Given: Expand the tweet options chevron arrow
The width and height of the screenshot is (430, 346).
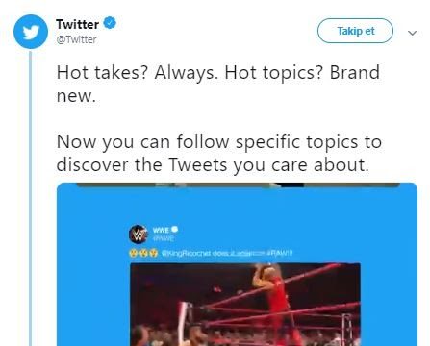Looking at the screenshot, I should (x=412, y=33).
